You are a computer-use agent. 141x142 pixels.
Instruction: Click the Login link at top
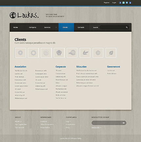pos(114,3)
